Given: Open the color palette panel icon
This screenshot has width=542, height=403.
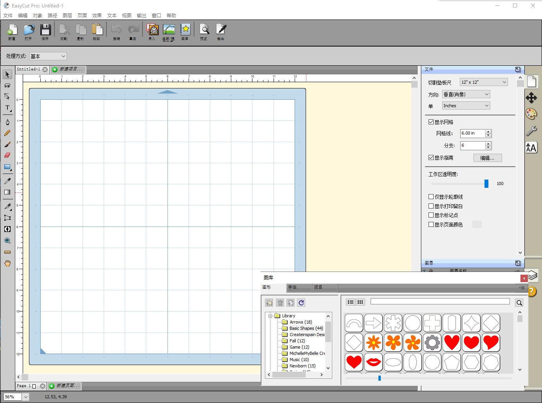Looking at the screenshot, I should 531,114.
